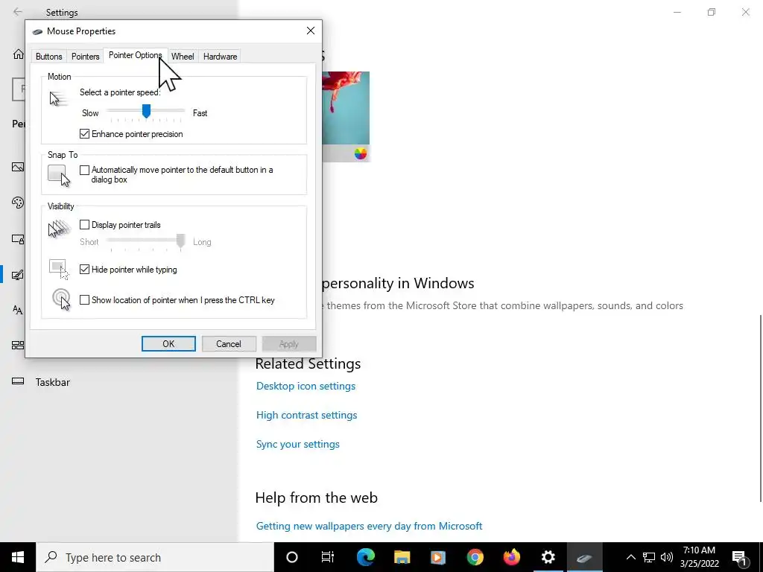This screenshot has height=572, width=763.
Task: Click the show pointer location target icon
Action: 61,299
